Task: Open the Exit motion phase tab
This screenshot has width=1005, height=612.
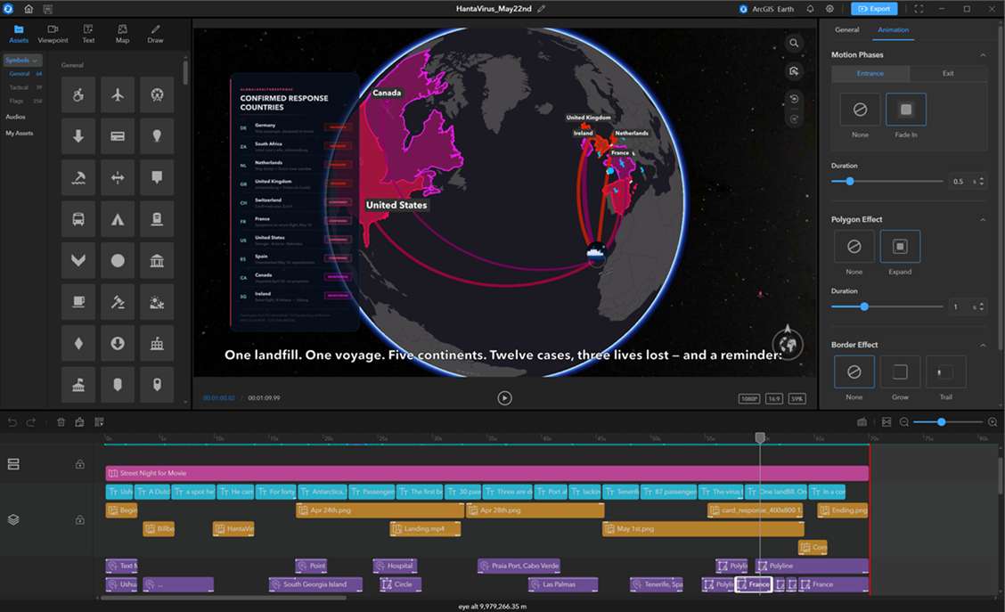Action: 948,74
